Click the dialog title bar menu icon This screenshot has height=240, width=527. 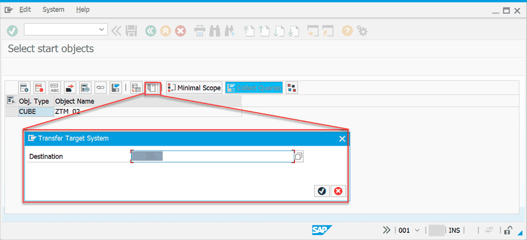32,139
